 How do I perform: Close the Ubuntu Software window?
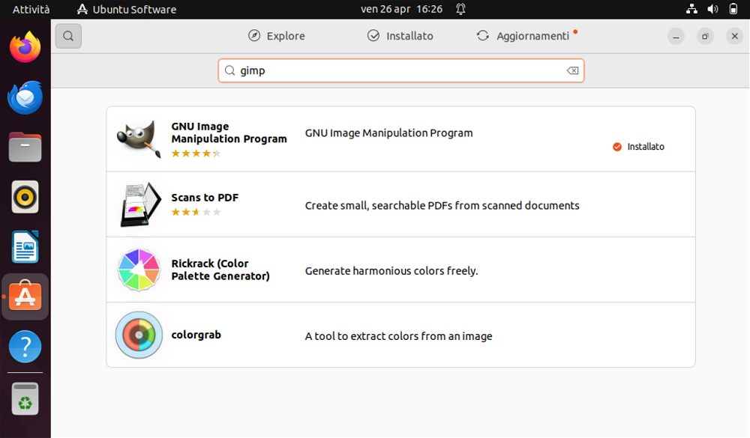tap(735, 36)
